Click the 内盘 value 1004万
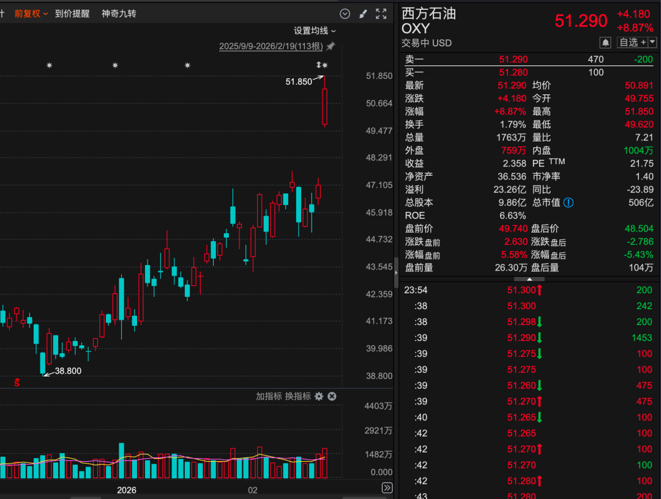This screenshot has width=661, height=499. point(638,151)
